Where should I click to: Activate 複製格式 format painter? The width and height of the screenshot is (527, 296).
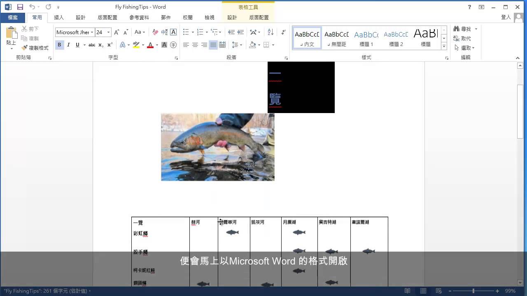(x=35, y=48)
